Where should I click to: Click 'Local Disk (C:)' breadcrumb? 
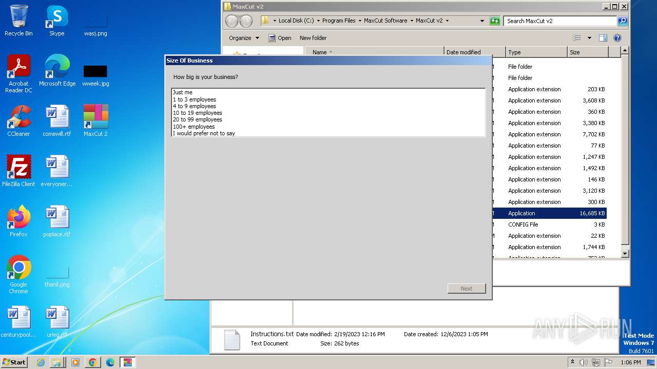coord(296,20)
